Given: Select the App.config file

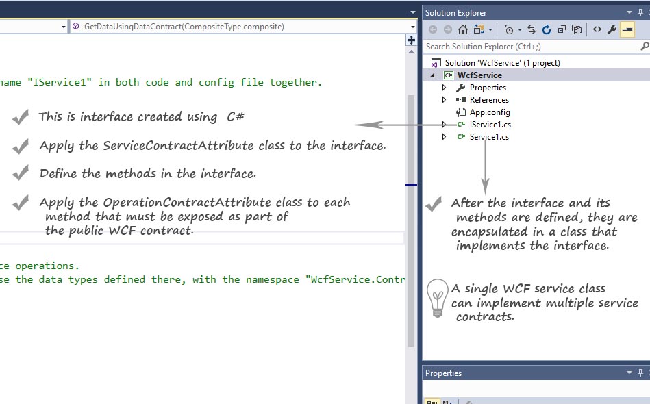Looking at the screenshot, I should point(490,112).
